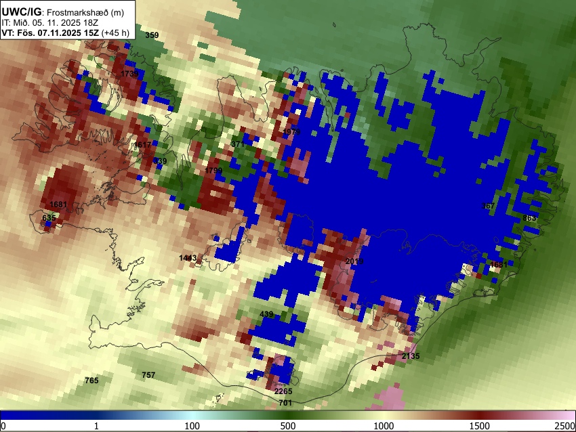Select the 1000 tick on the color scale
Screen dimensions: 576x432
384,426
